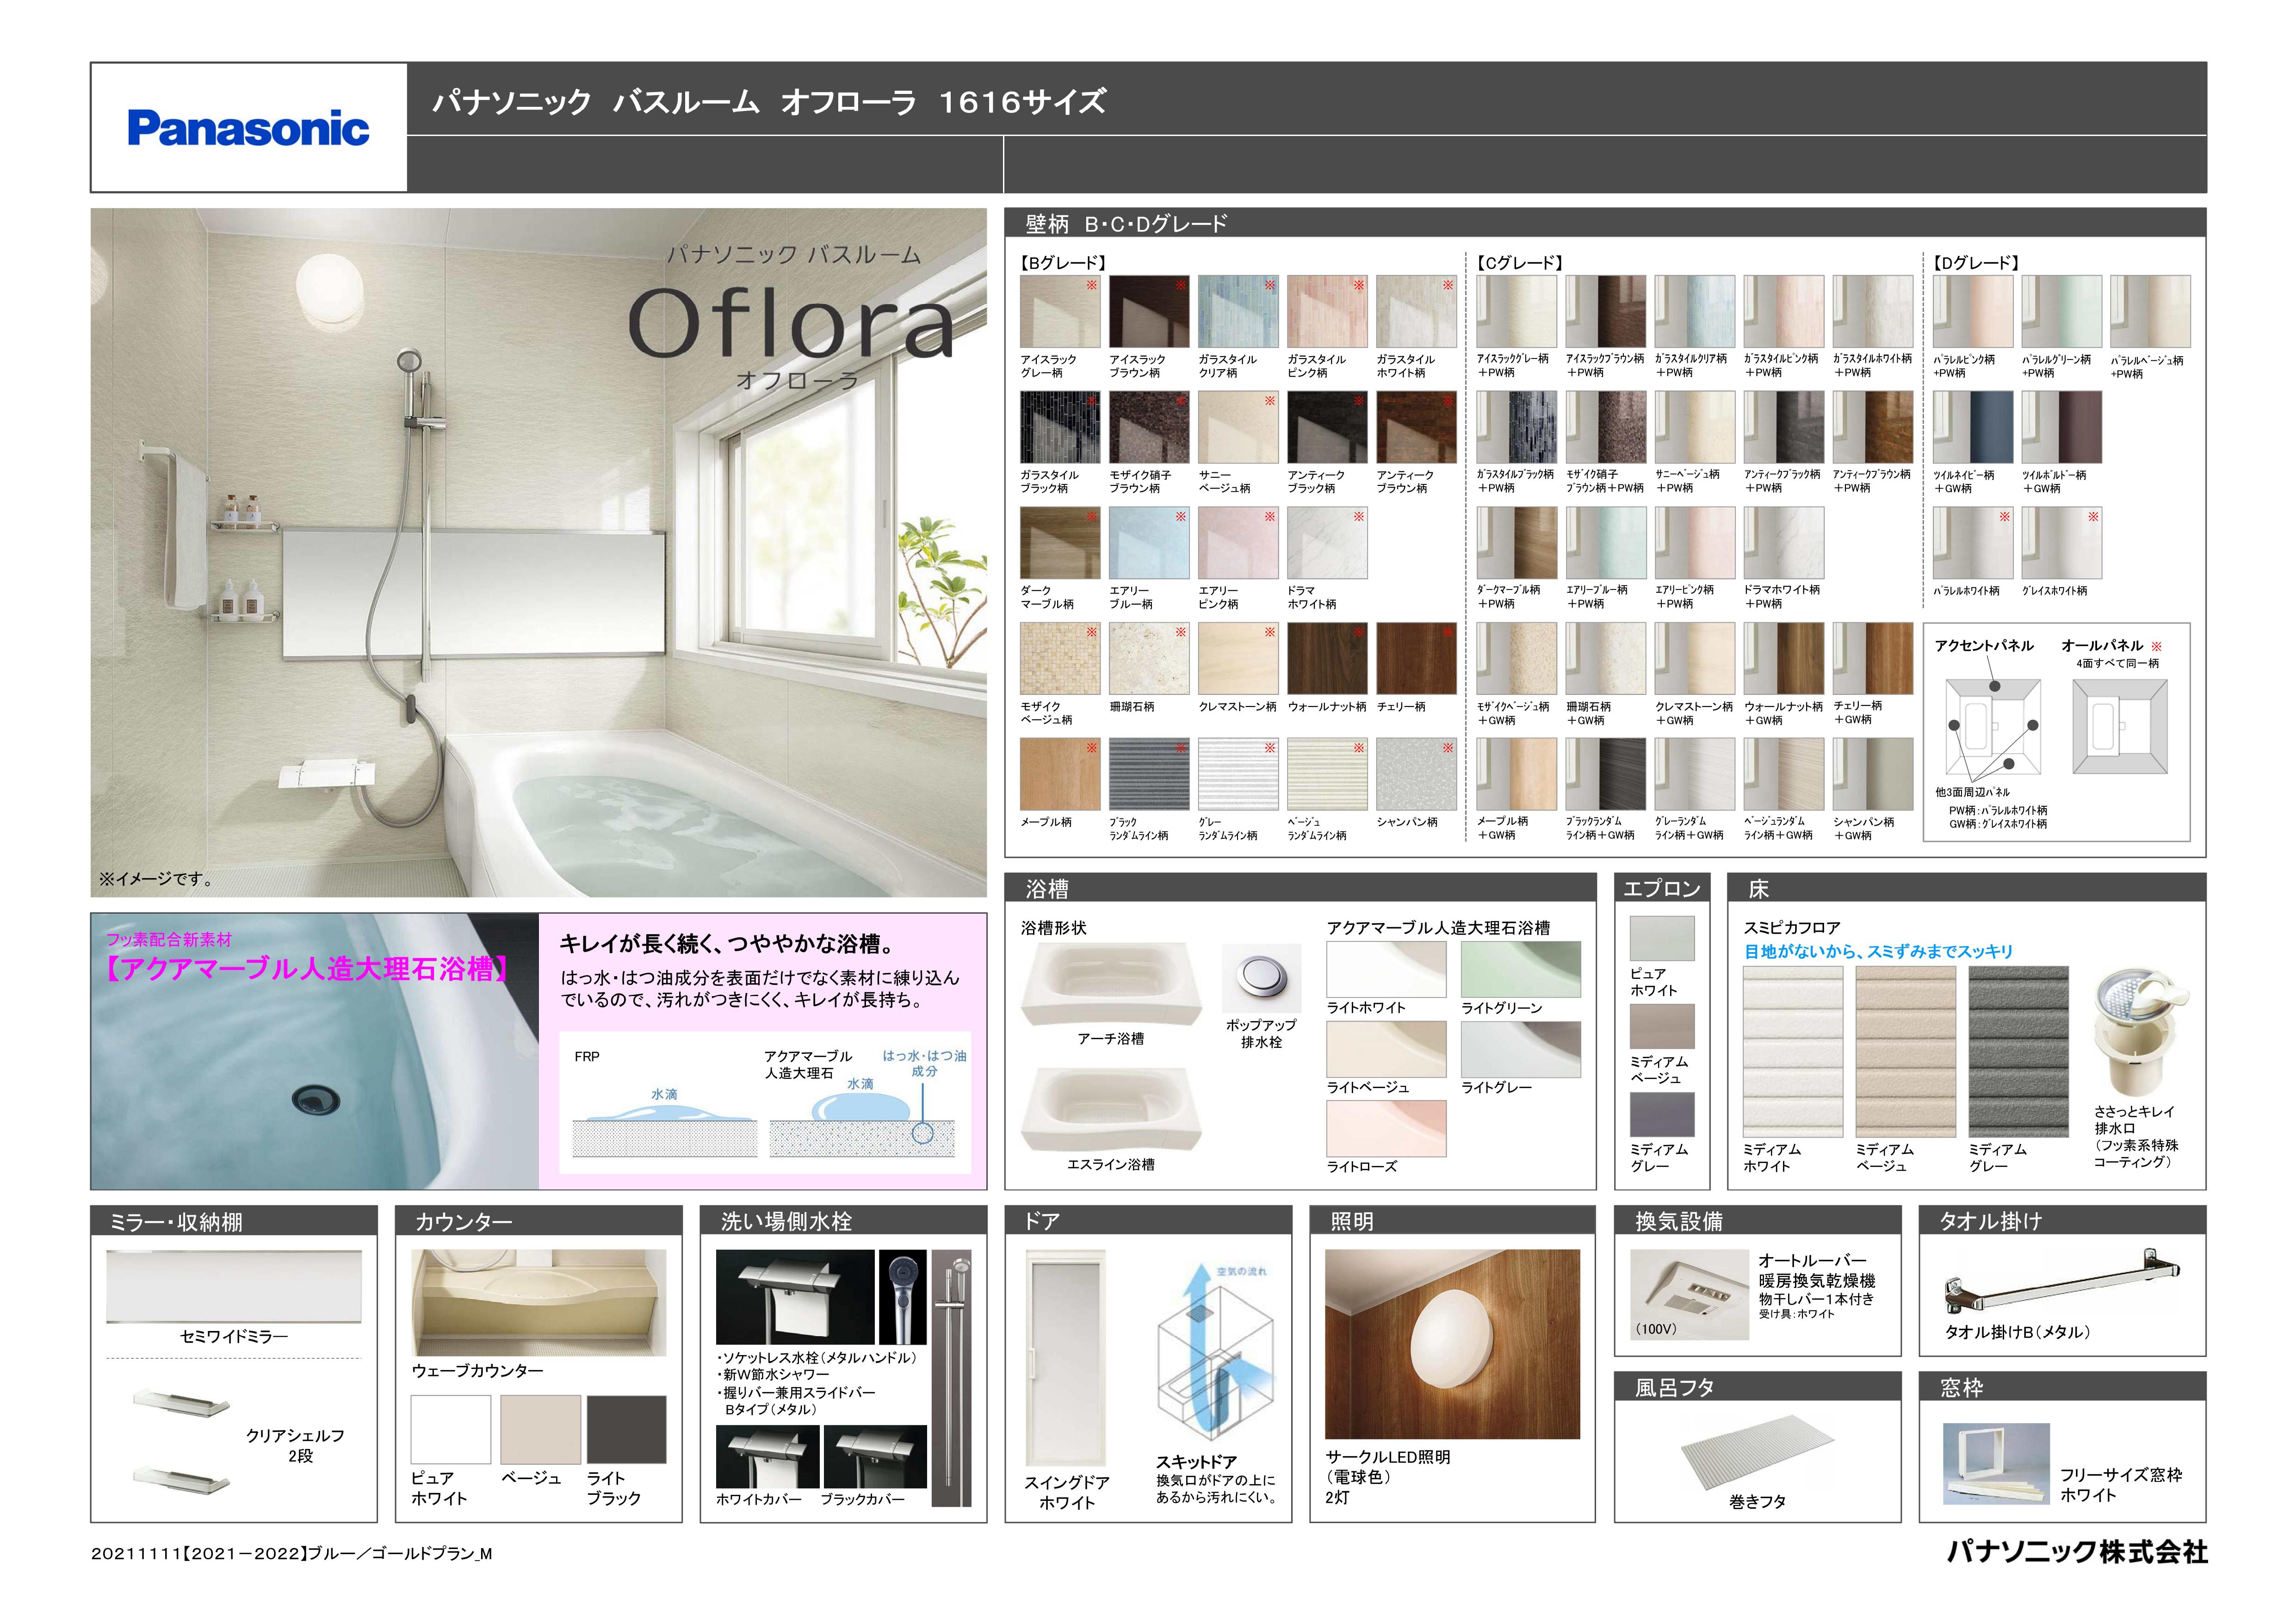Click the タオル掛けB(メタル) towel bar image
The height and width of the screenshot is (1623, 2296).
[2062, 1281]
